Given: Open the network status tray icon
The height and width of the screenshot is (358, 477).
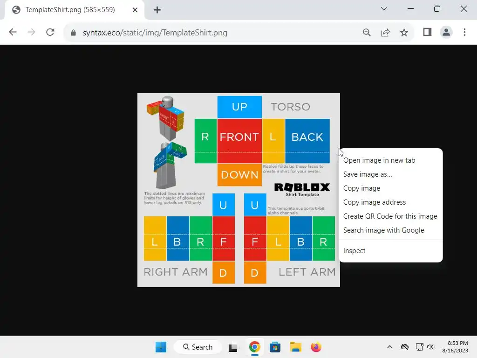Looking at the screenshot, I should point(420,347).
